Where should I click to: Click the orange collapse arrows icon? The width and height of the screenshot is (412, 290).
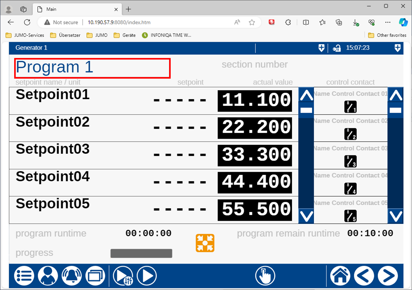pos(205,243)
